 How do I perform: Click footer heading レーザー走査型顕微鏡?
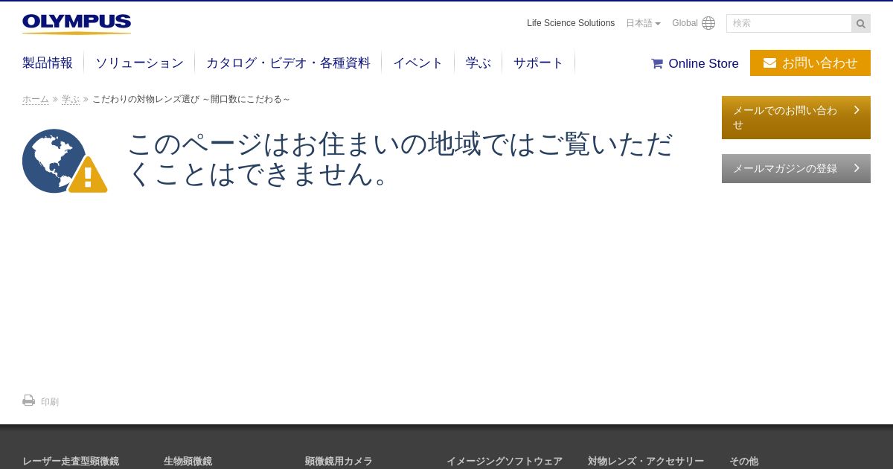coord(71,461)
